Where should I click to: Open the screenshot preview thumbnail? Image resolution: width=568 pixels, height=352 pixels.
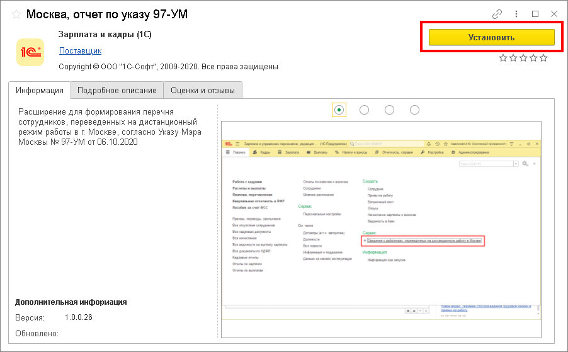point(381,230)
